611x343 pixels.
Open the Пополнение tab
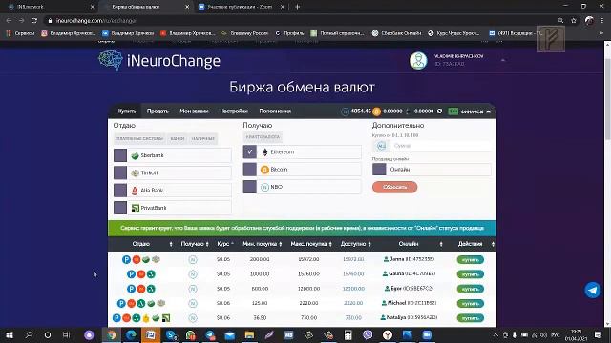tap(275, 111)
